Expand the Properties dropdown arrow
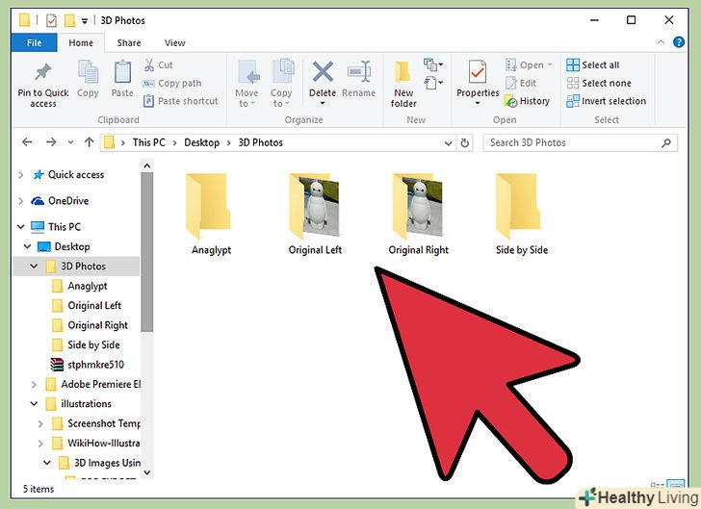701x509 pixels. point(478,103)
